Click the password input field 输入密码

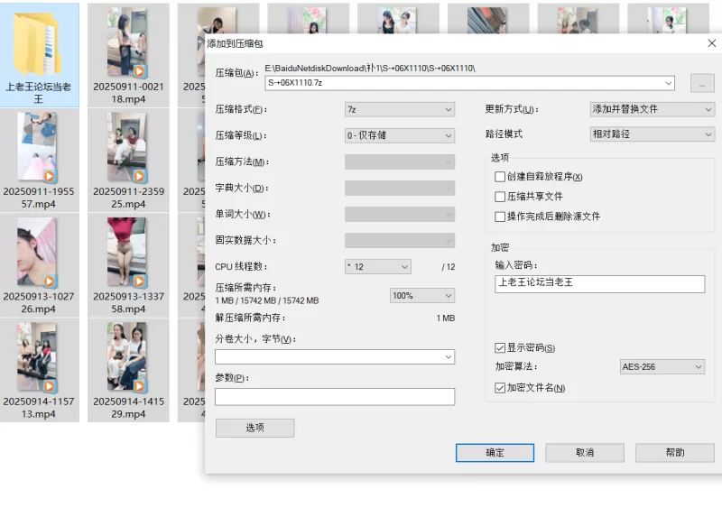coord(599,283)
